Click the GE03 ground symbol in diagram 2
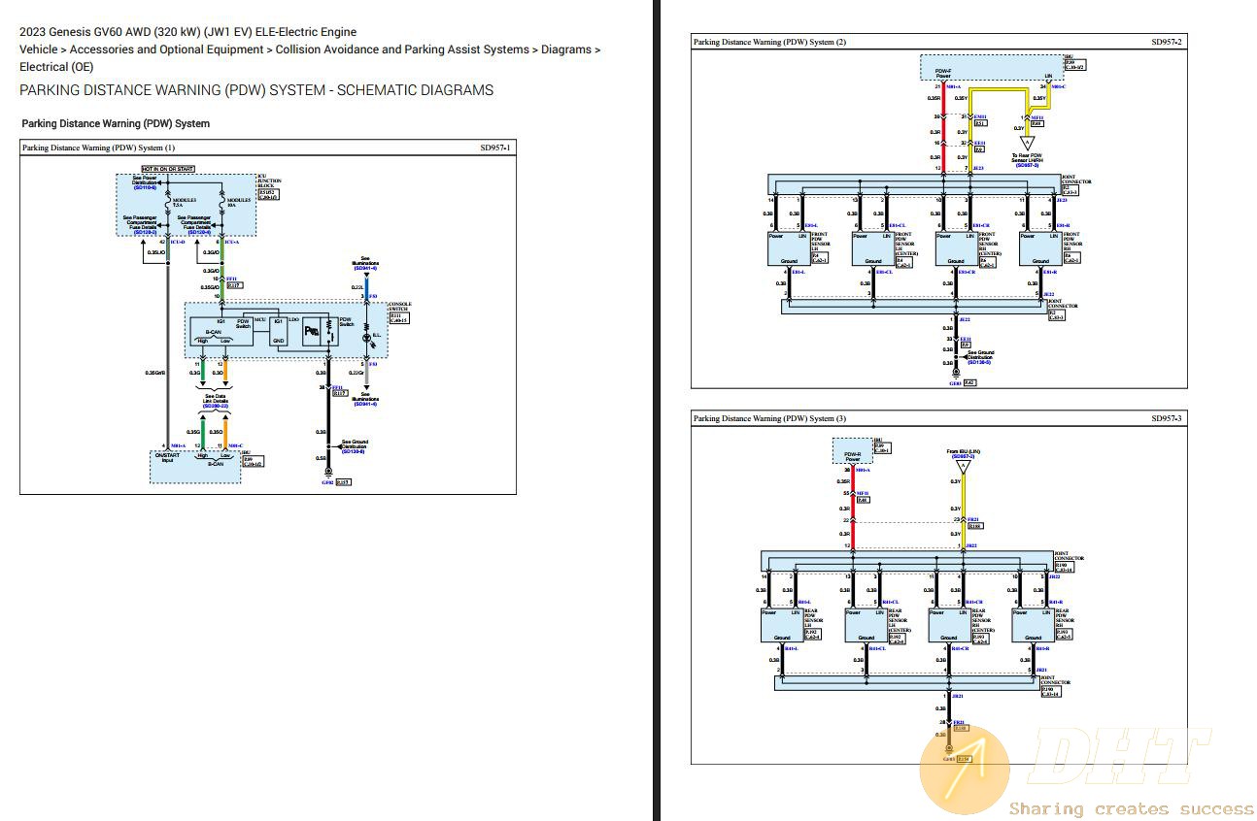This screenshot has height=821, width=1257. (954, 374)
